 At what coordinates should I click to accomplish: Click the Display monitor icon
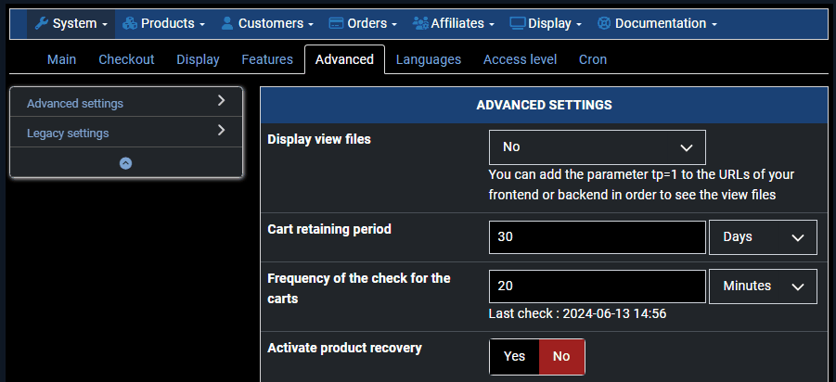[x=518, y=23]
